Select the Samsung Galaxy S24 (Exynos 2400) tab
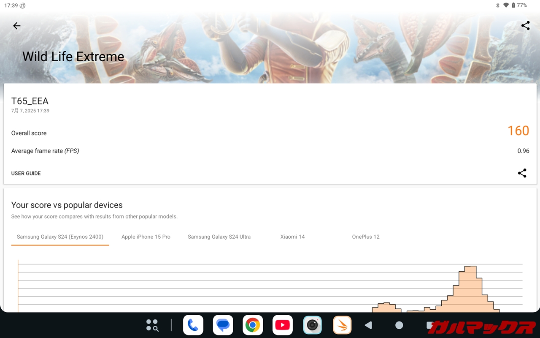The image size is (540, 338). click(x=60, y=237)
